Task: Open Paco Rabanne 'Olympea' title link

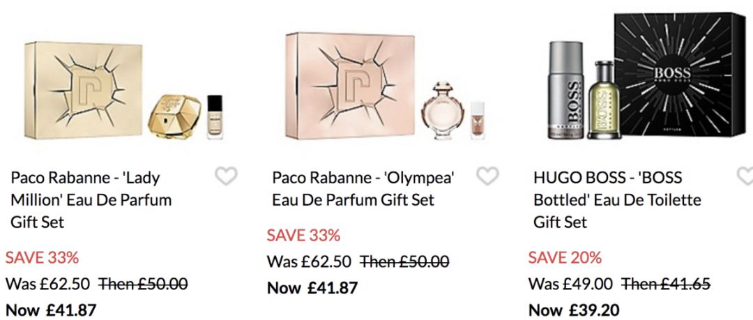Action: [x=363, y=189]
